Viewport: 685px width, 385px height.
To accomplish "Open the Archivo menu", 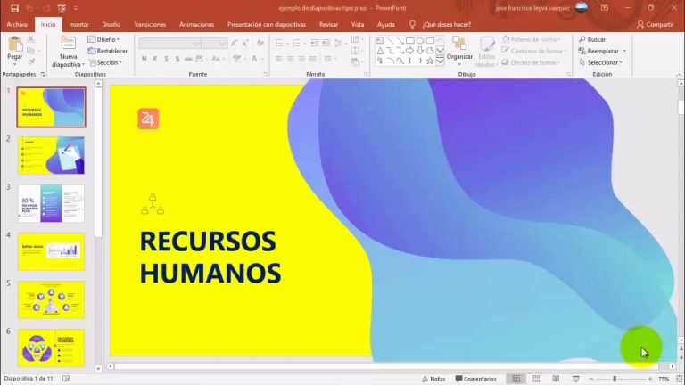I will (17, 24).
